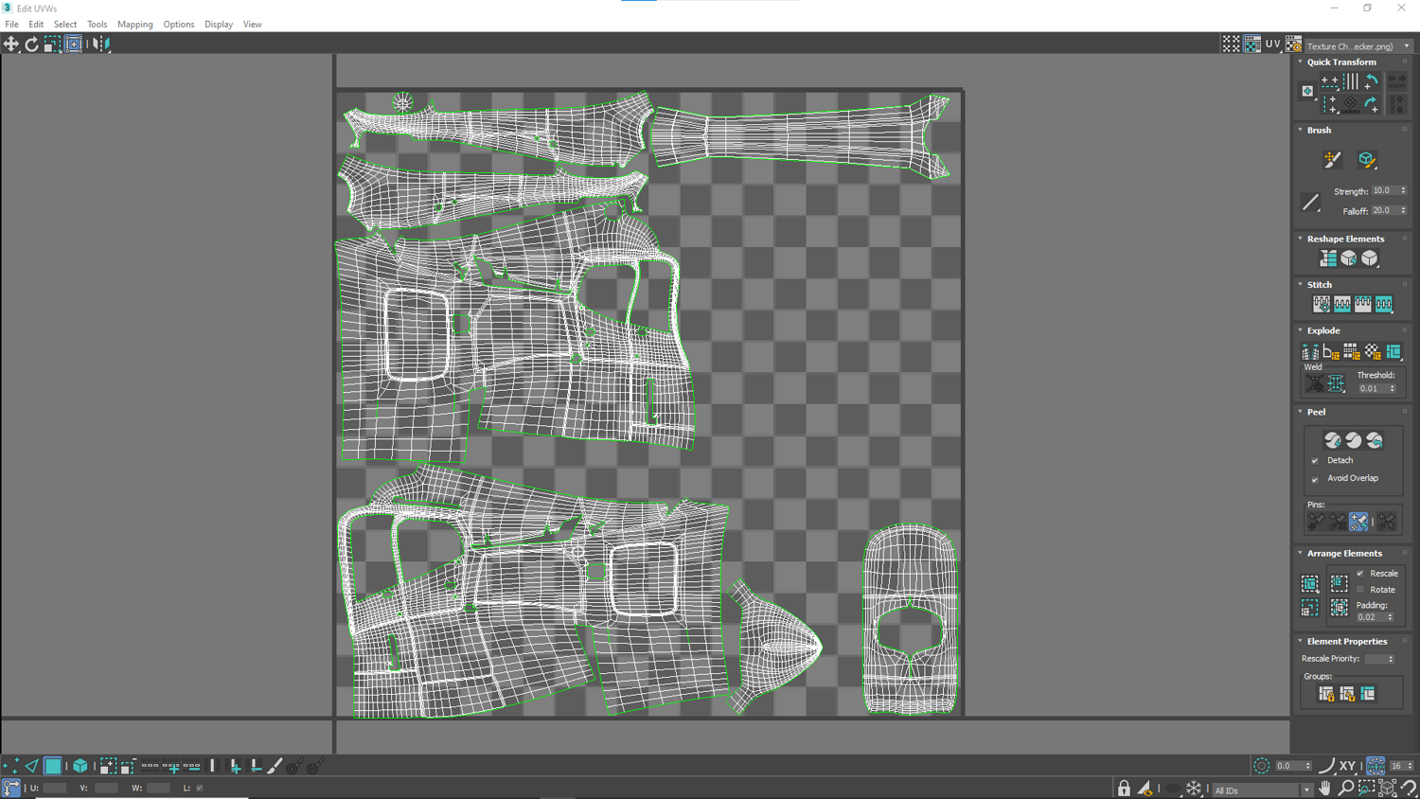Toggle the Rescale checkbox
This screenshot has height=799, width=1420.
pos(1360,574)
